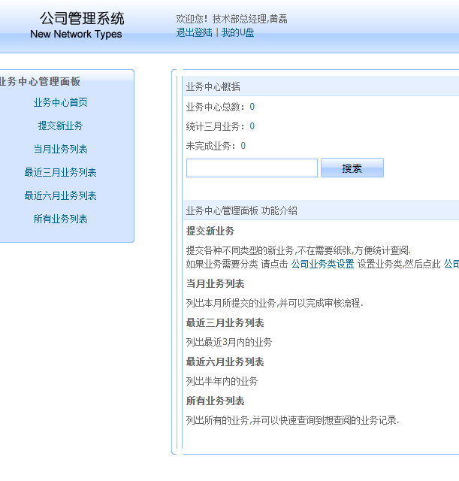Click the 未完成业务 count value
Image resolution: width=459 pixels, height=481 pixels.
[243, 146]
